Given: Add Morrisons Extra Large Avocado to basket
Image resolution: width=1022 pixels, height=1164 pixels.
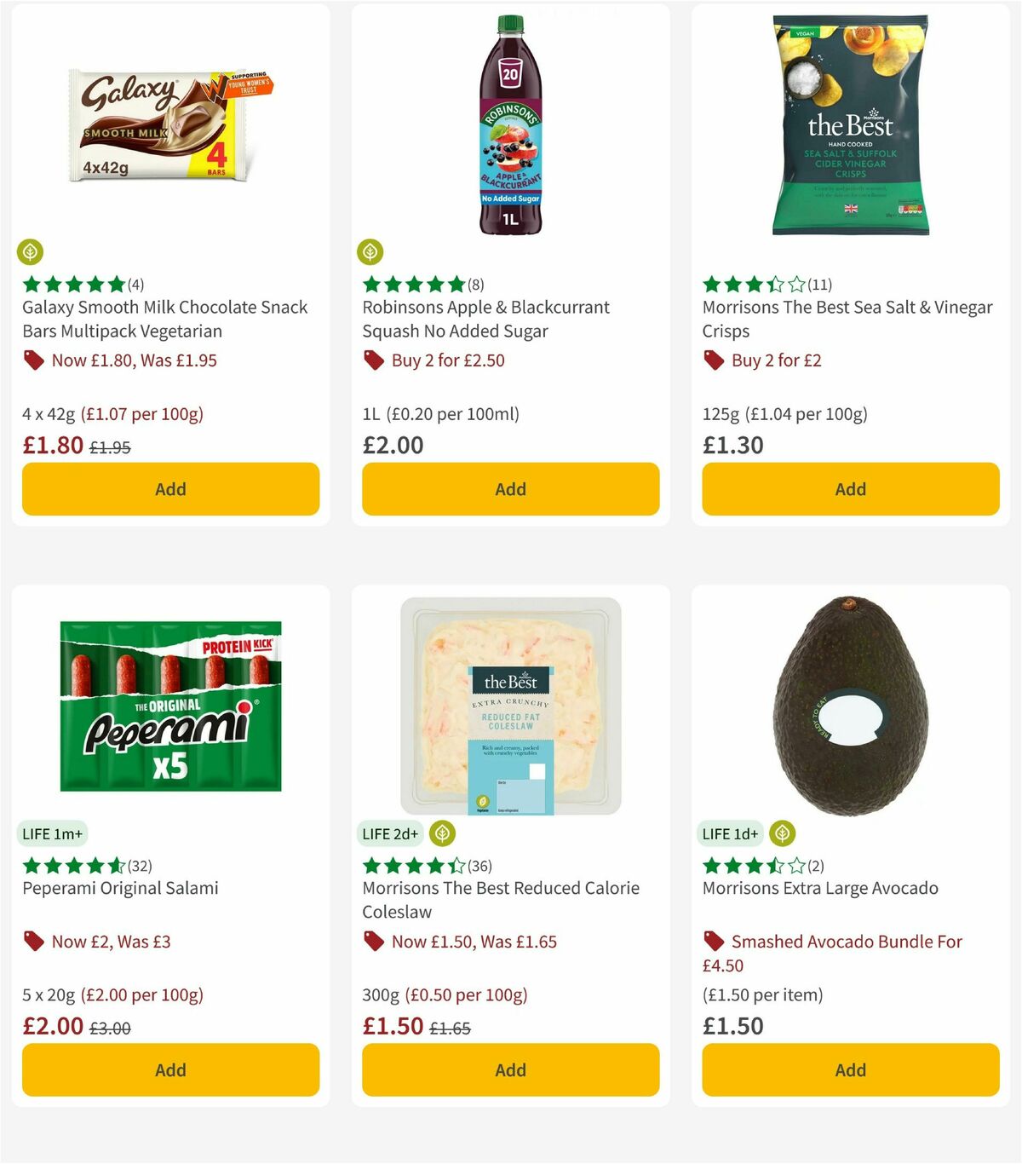Looking at the screenshot, I should click(x=849, y=1069).
